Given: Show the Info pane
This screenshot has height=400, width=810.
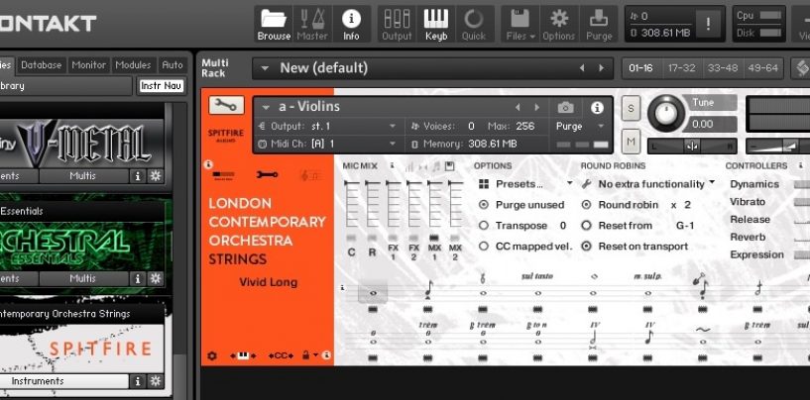Looking at the screenshot, I should tap(351, 25).
